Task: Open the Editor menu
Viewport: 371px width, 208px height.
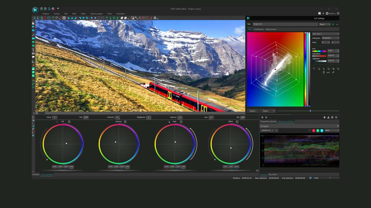Action: 83,14
